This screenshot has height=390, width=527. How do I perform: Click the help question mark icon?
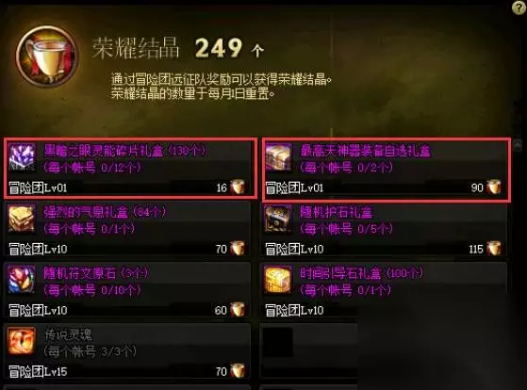pos(519,8)
